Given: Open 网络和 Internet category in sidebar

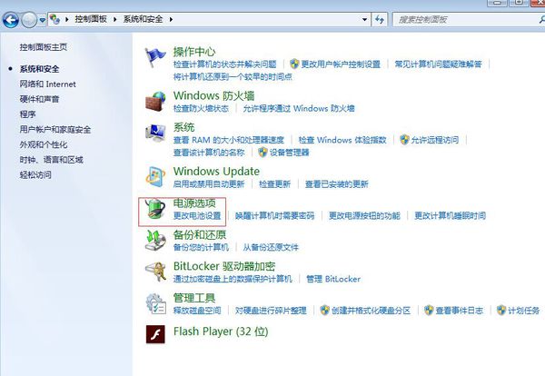Looking at the screenshot, I should [x=47, y=84].
